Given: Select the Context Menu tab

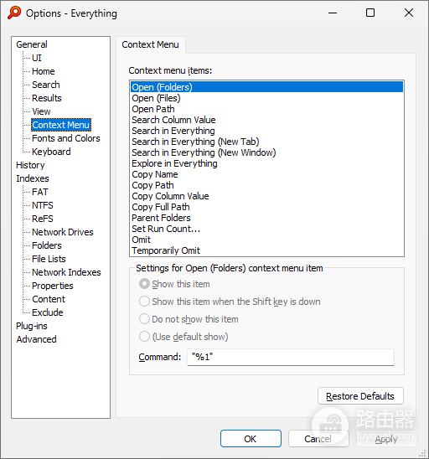Looking at the screenshot, I should click(x=150, y=44).
